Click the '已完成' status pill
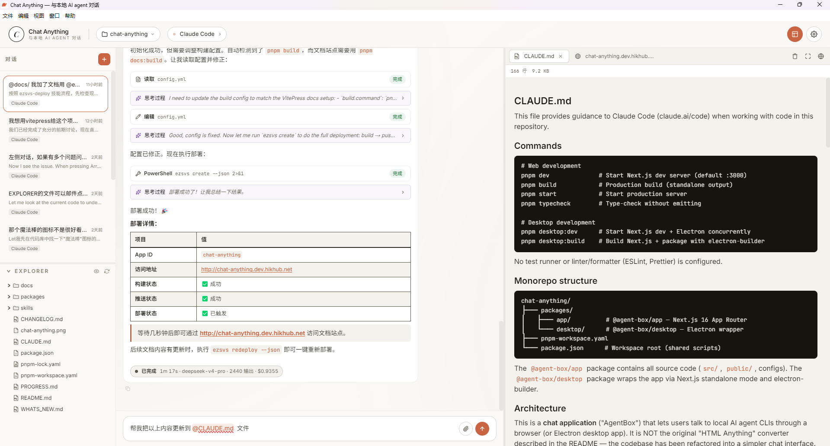 (206, 371)
